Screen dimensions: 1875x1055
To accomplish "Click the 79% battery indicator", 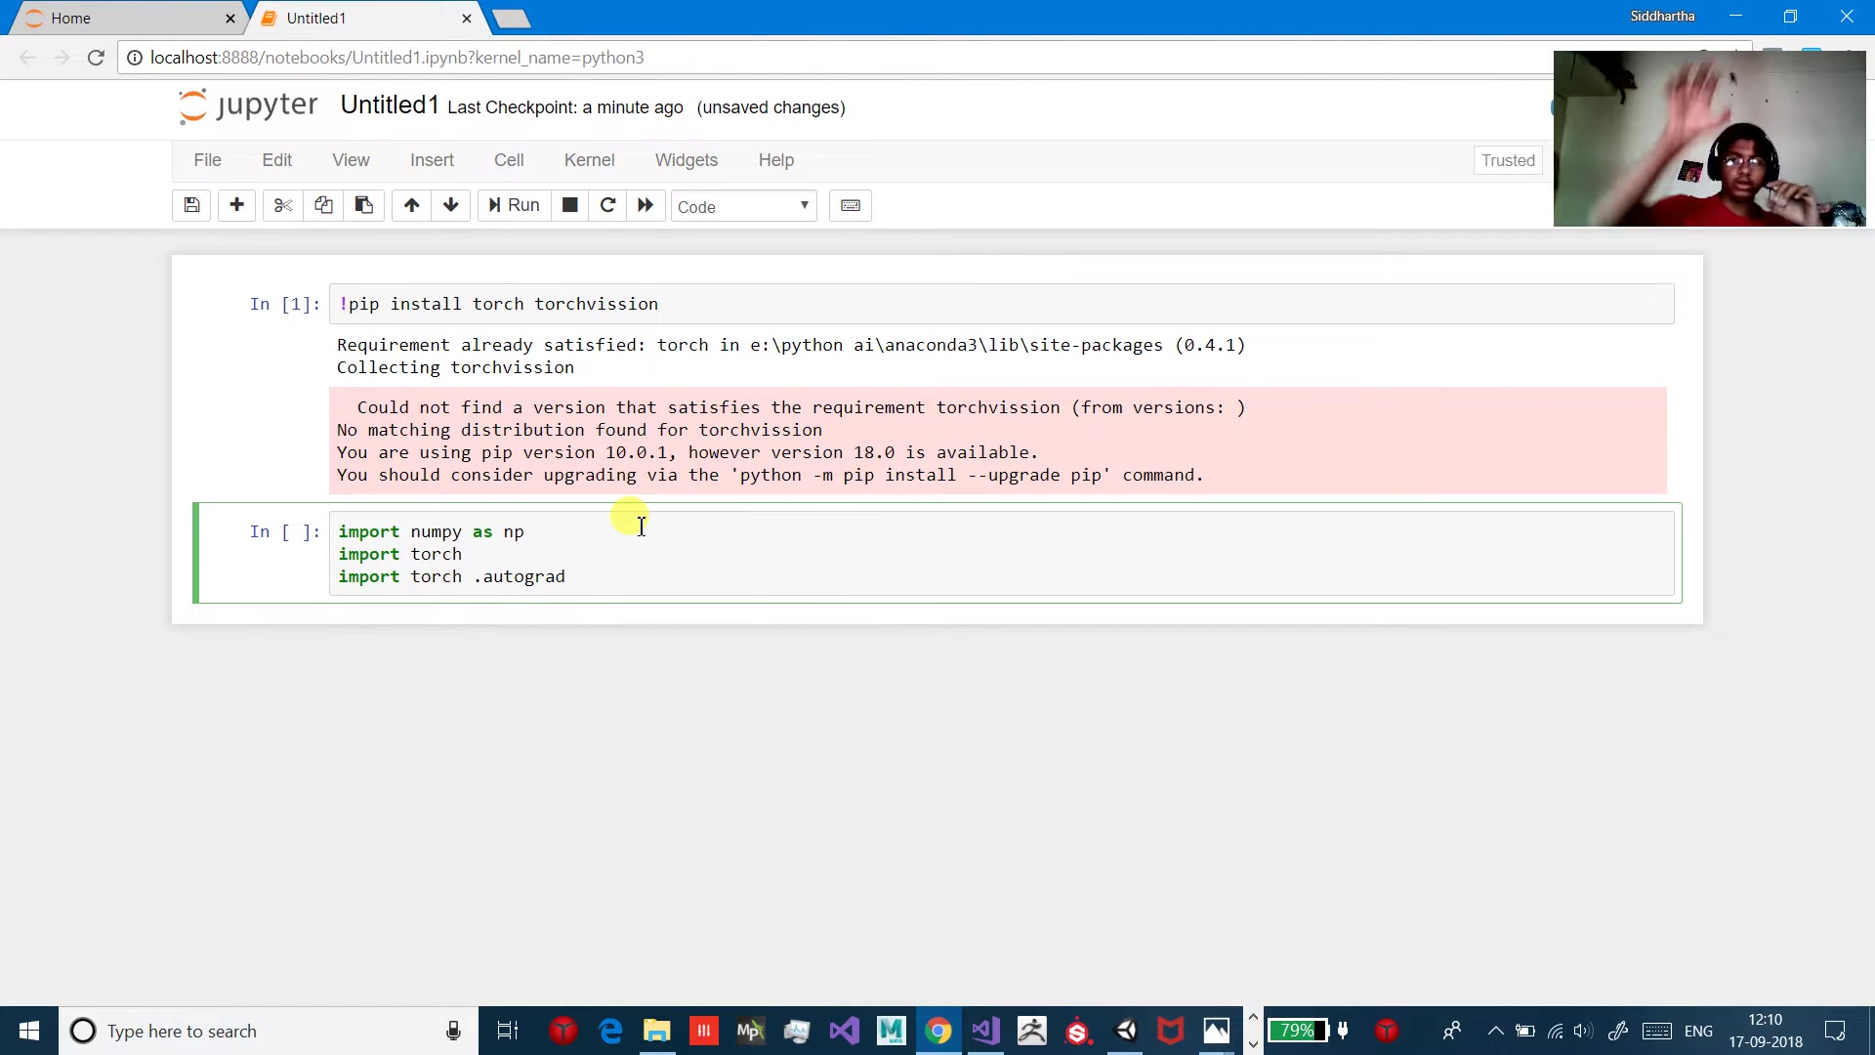I will click(1297, 1031).
